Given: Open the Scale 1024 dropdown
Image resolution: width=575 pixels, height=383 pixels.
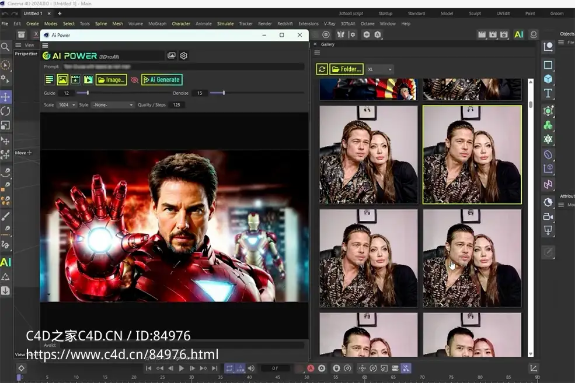Looking at the screenshot, I should (x=67, y=105).
